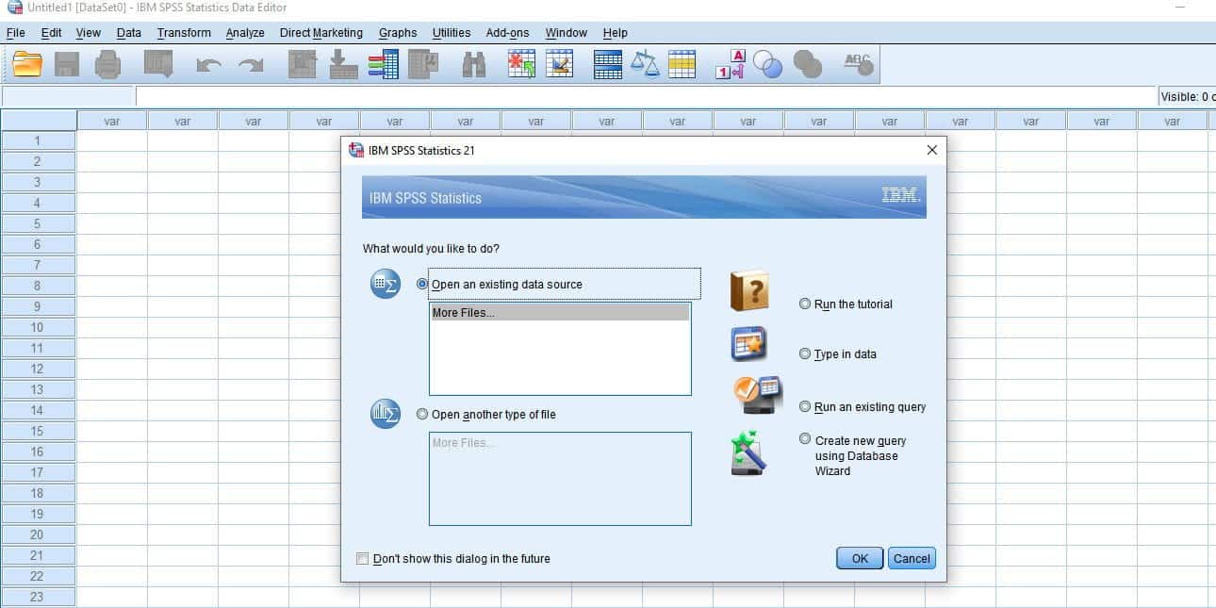This screenshot has height=608, width=1216.
Task: Open the File menu
Action: coord(16,32)
